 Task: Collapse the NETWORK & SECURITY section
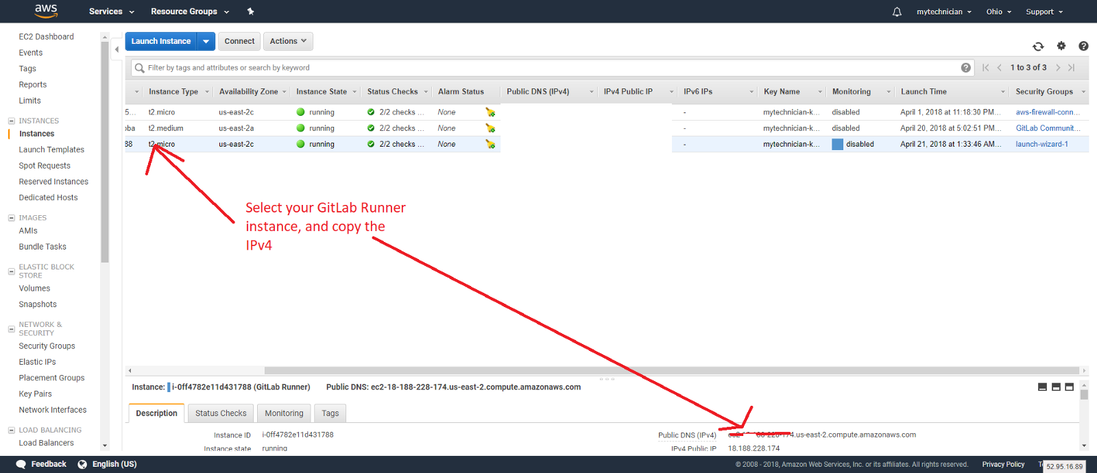[11, 329]
